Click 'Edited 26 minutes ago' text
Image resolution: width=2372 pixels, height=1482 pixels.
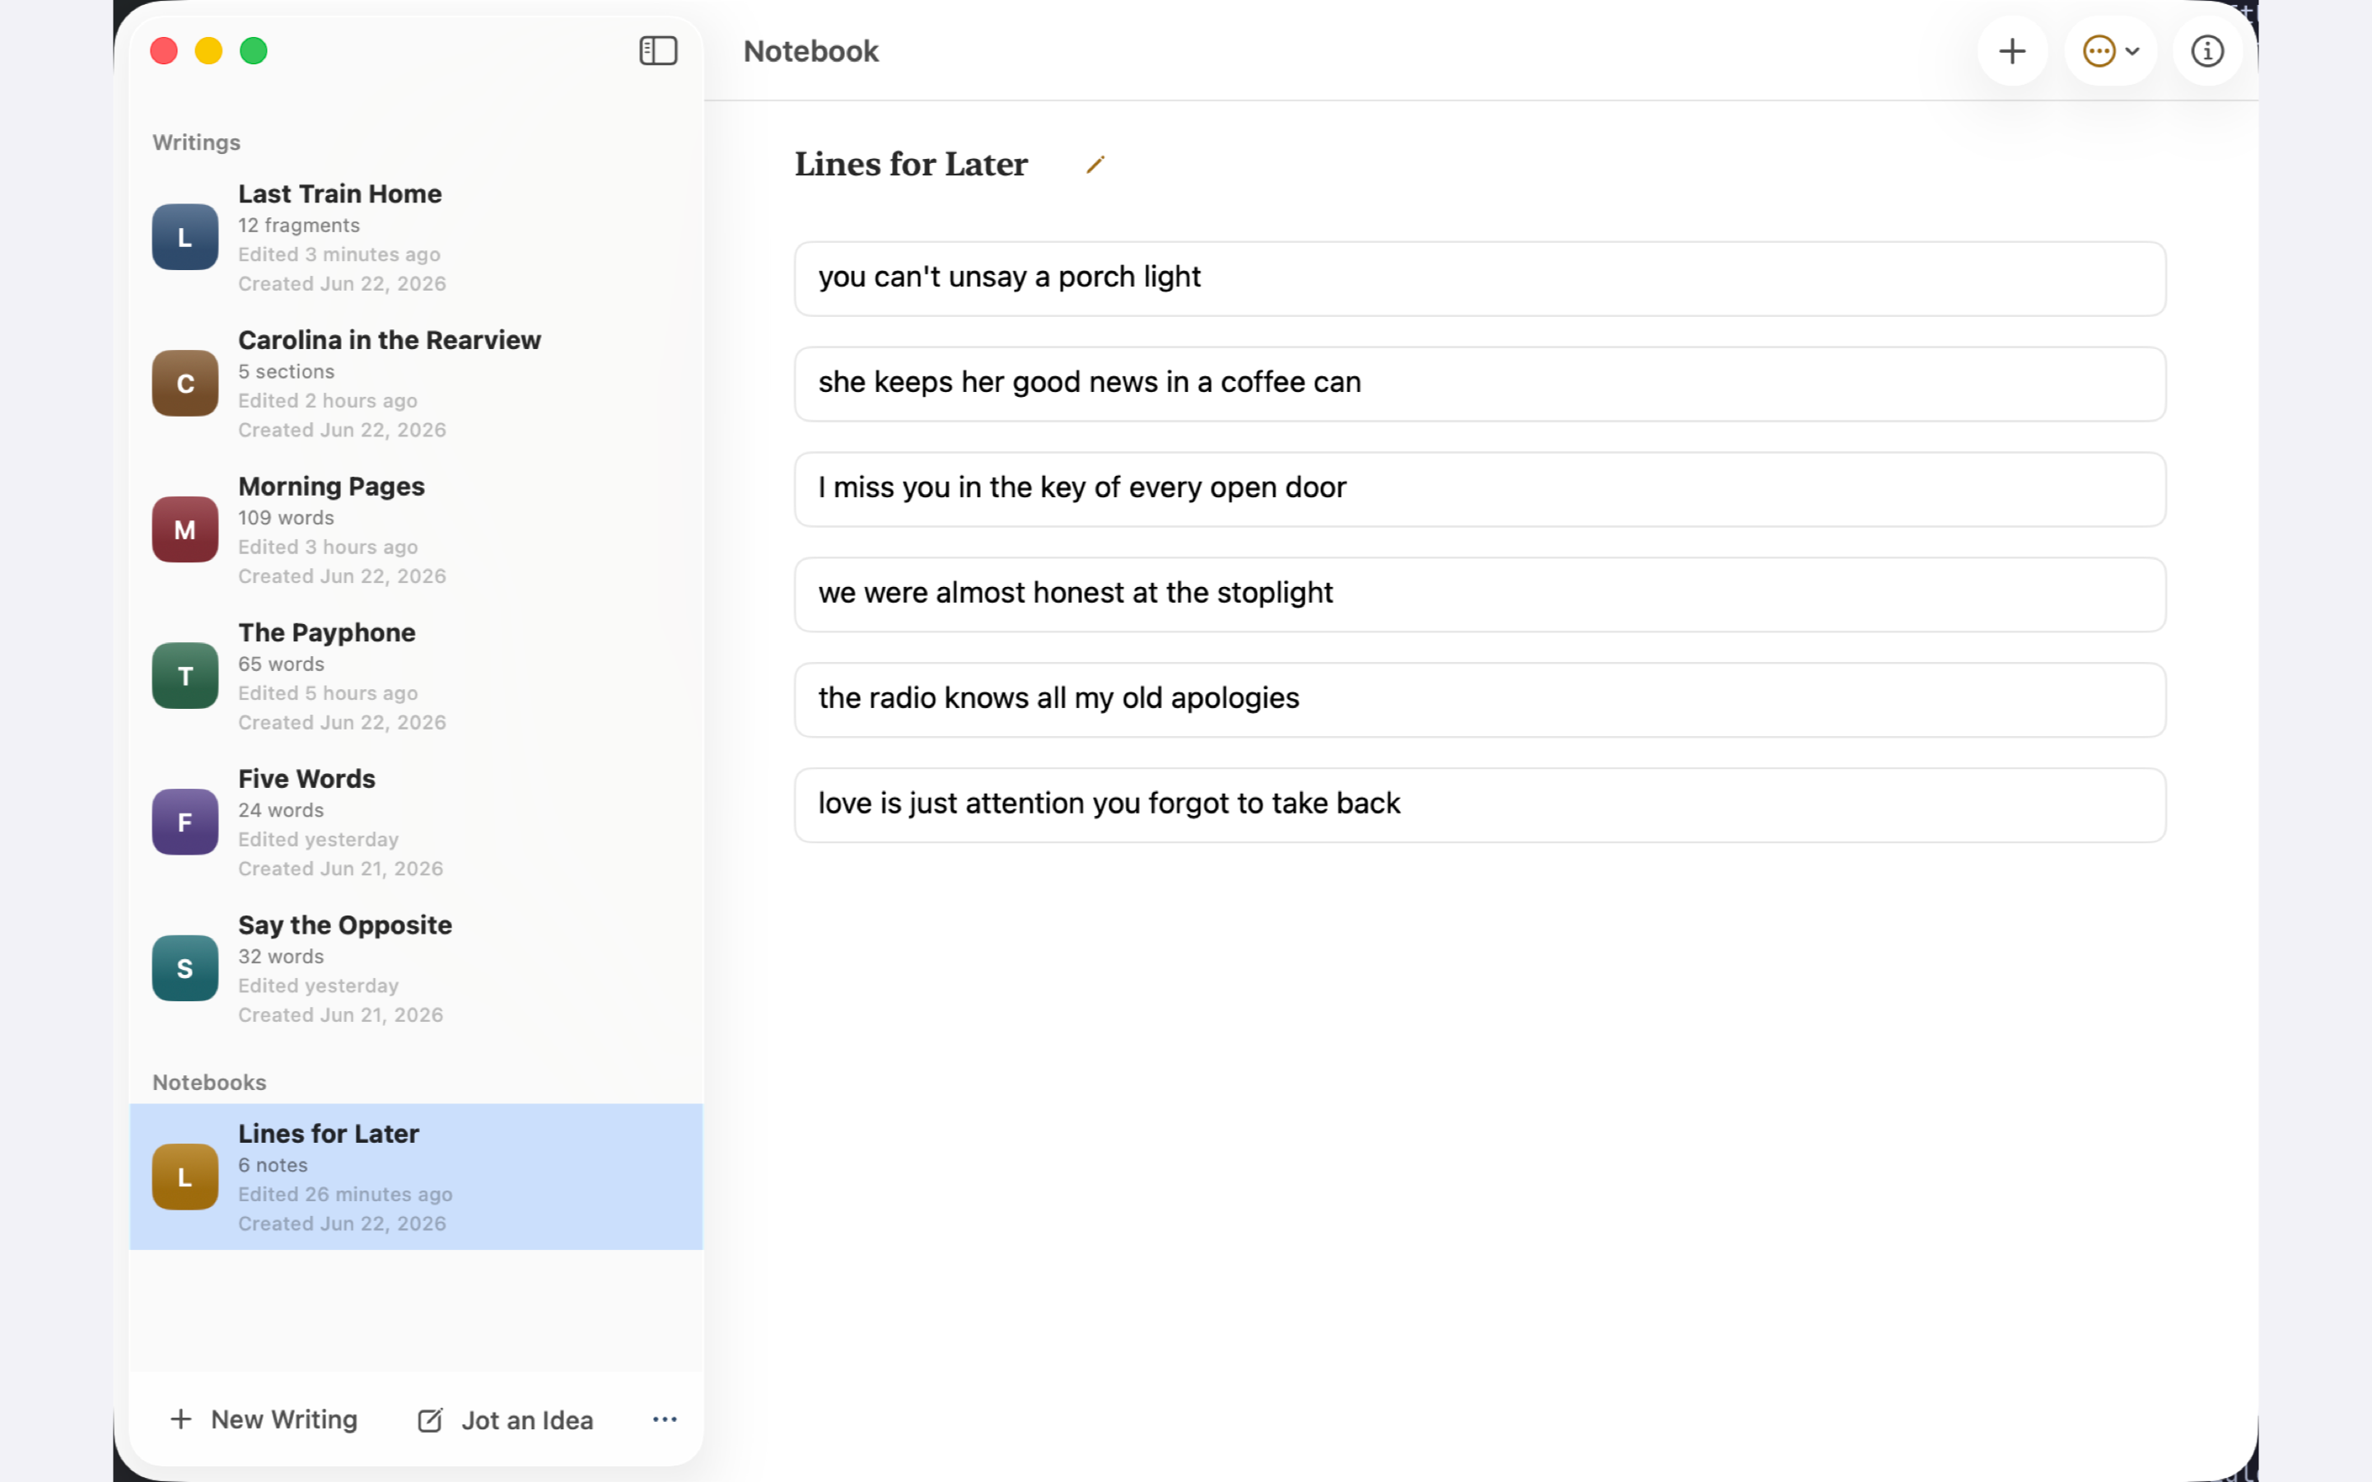pos(345,1194)
